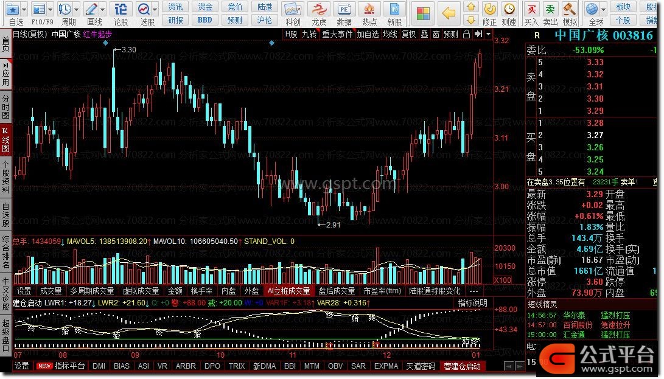Select the 分时图 sidebar tab

(x=5, y=107)
